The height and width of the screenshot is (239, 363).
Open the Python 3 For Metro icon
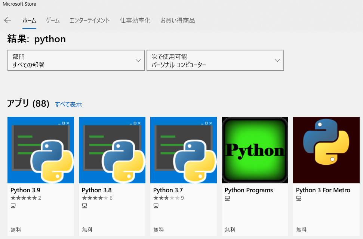tap(326, 150)
